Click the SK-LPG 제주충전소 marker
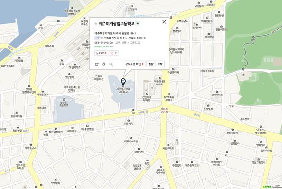This screenshot has height=189, width=282. pos(261,130)
